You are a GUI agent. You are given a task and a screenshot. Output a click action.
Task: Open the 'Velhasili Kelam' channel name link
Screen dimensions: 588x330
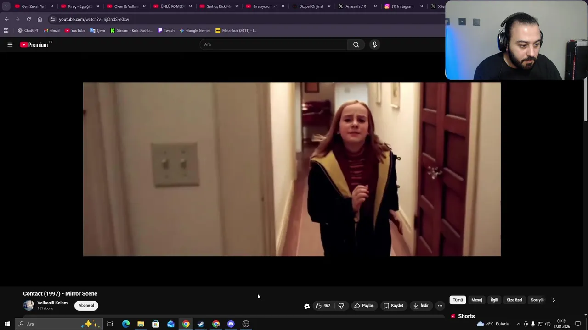point(52,303)
